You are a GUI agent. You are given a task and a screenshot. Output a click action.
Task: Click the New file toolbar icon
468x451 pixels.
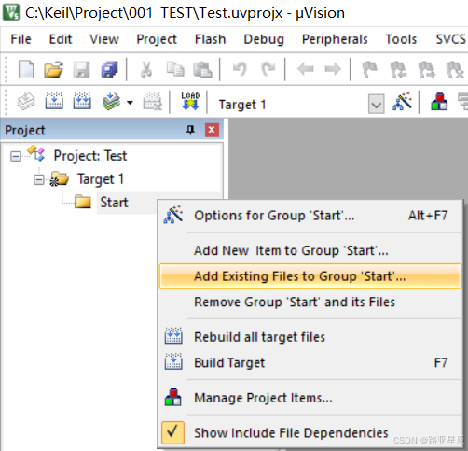(26, 69)
